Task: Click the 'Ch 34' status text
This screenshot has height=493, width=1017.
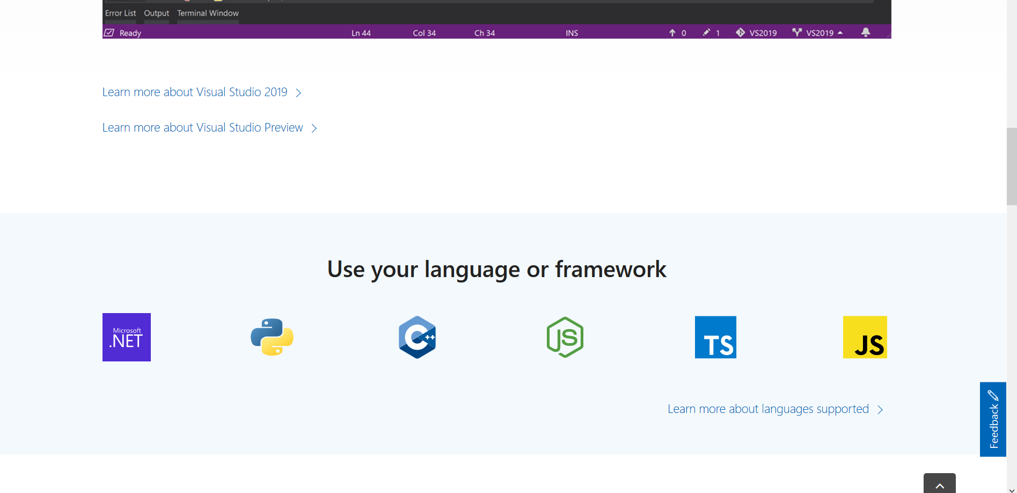Action: (x=485, y=33)
